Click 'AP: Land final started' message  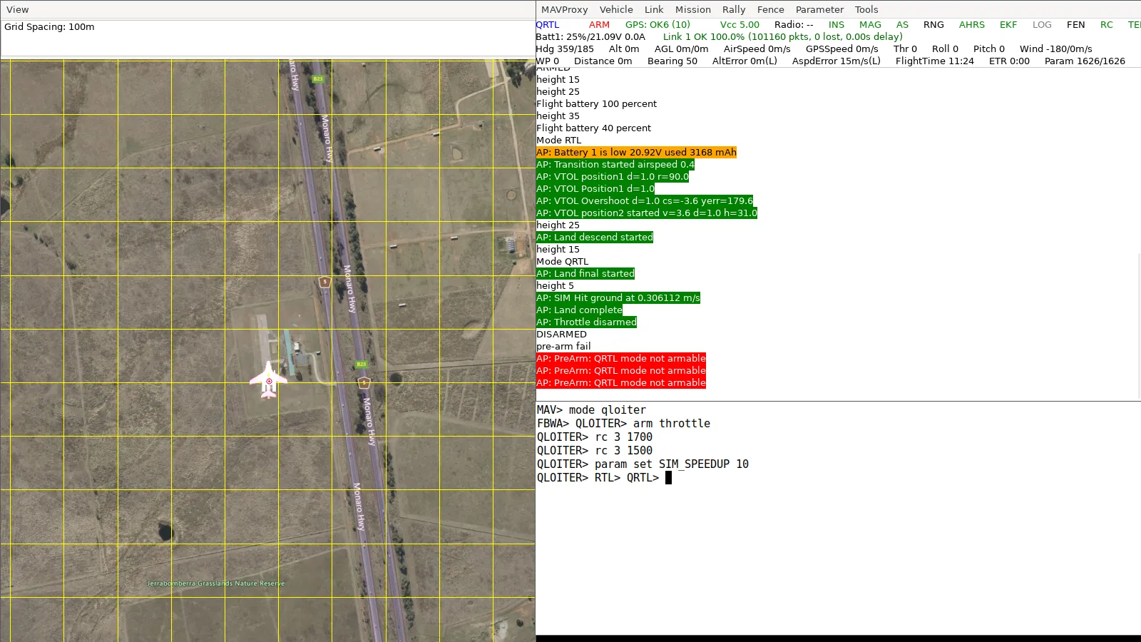pyautogui.click(x=585, y=273)
